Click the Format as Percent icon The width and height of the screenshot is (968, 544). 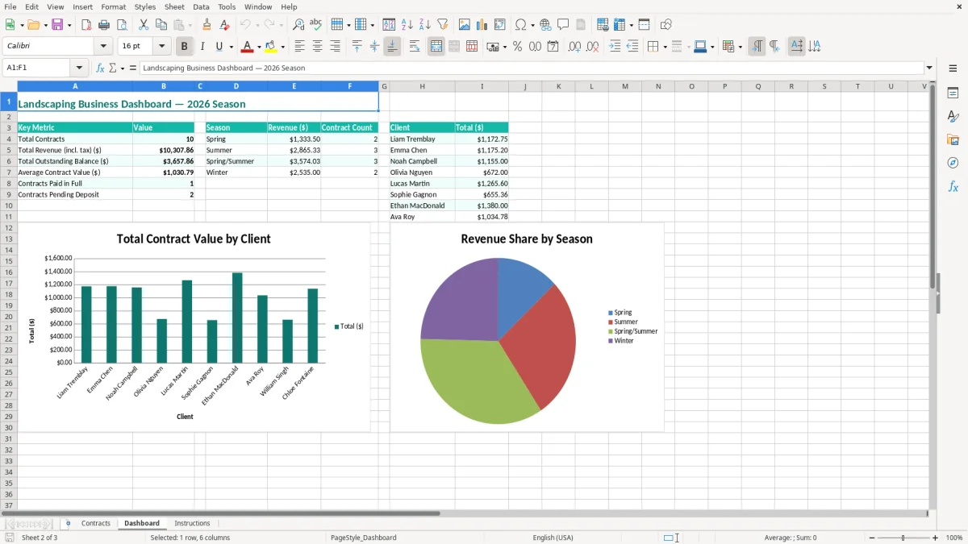click(x=517, y=47)
